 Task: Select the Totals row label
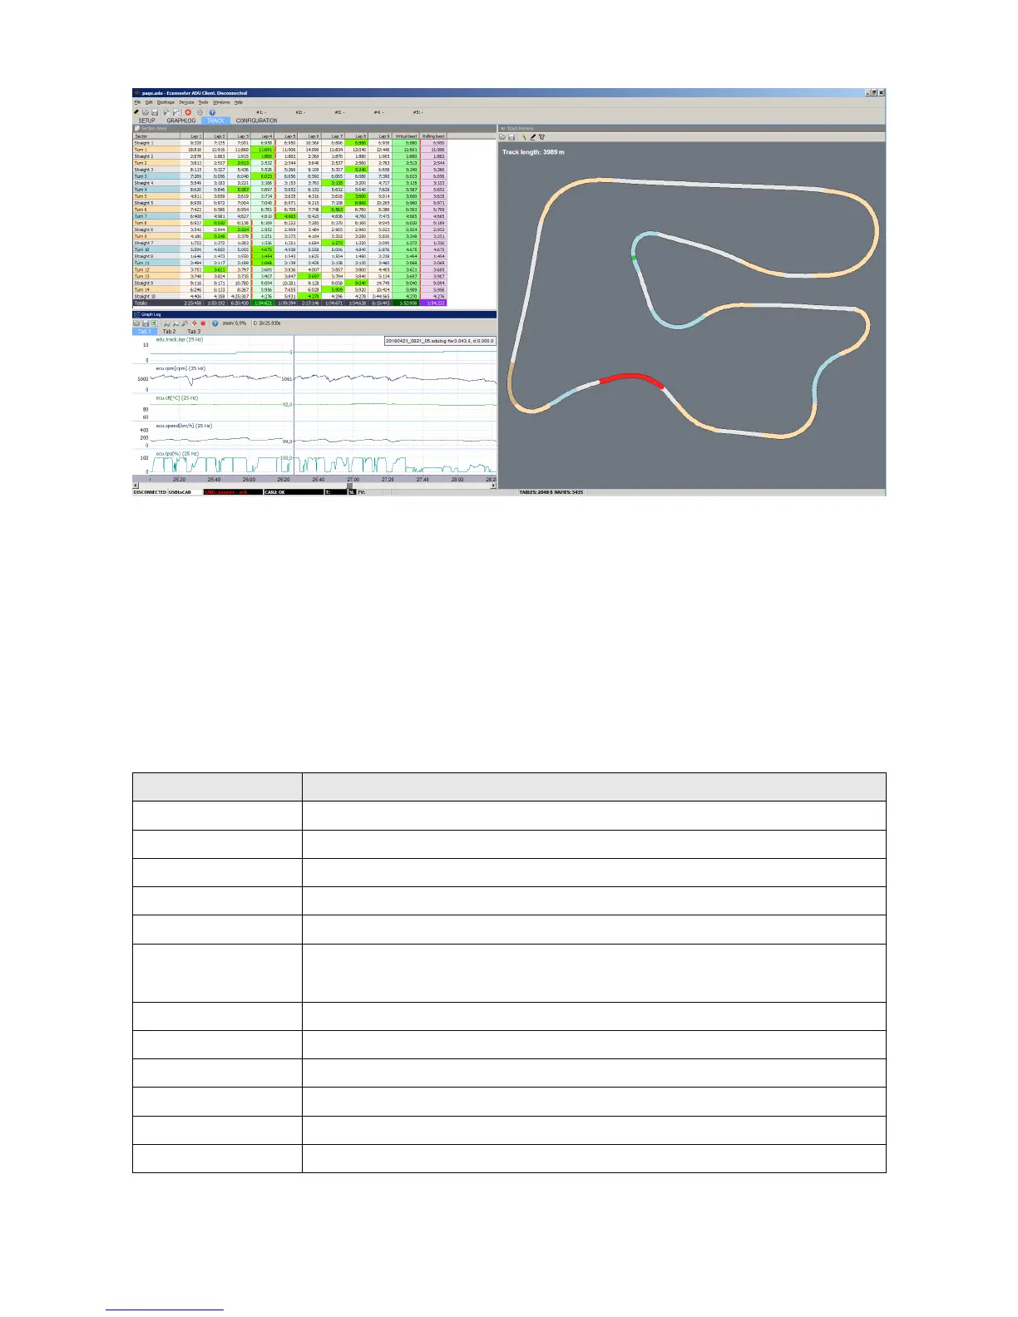pyautogui.click(x=156, y=303)
